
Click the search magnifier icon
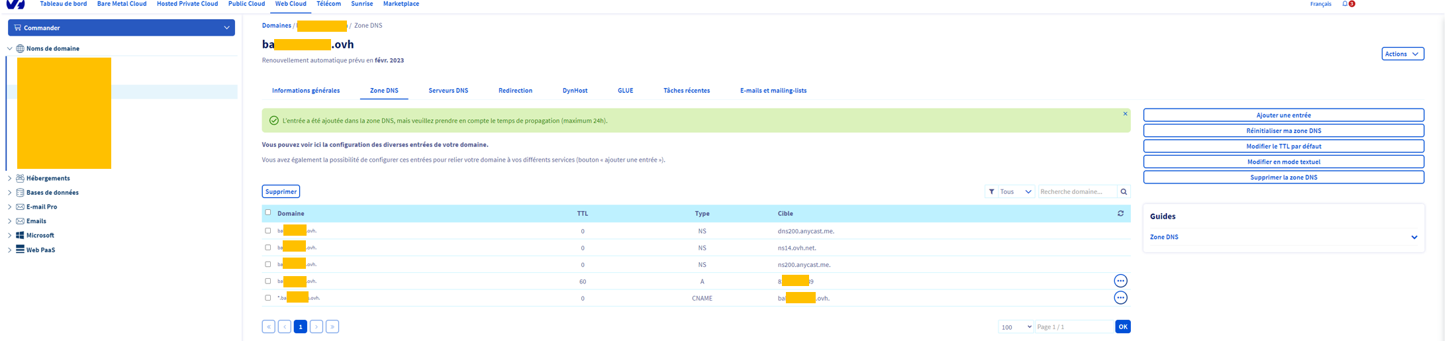click(1124, 192)
